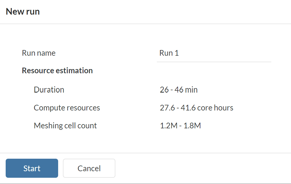Click the '27.6 - 41.6 core hours' value
Viewport: 291px width, 184px height.
pyautogui.click(x=196, y=108)
